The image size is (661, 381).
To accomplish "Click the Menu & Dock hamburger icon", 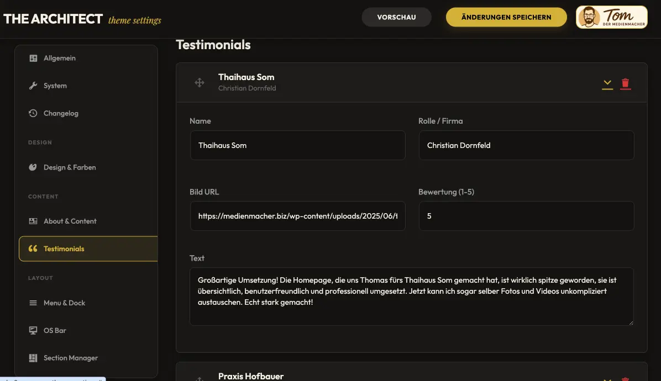I will point(33,303).
